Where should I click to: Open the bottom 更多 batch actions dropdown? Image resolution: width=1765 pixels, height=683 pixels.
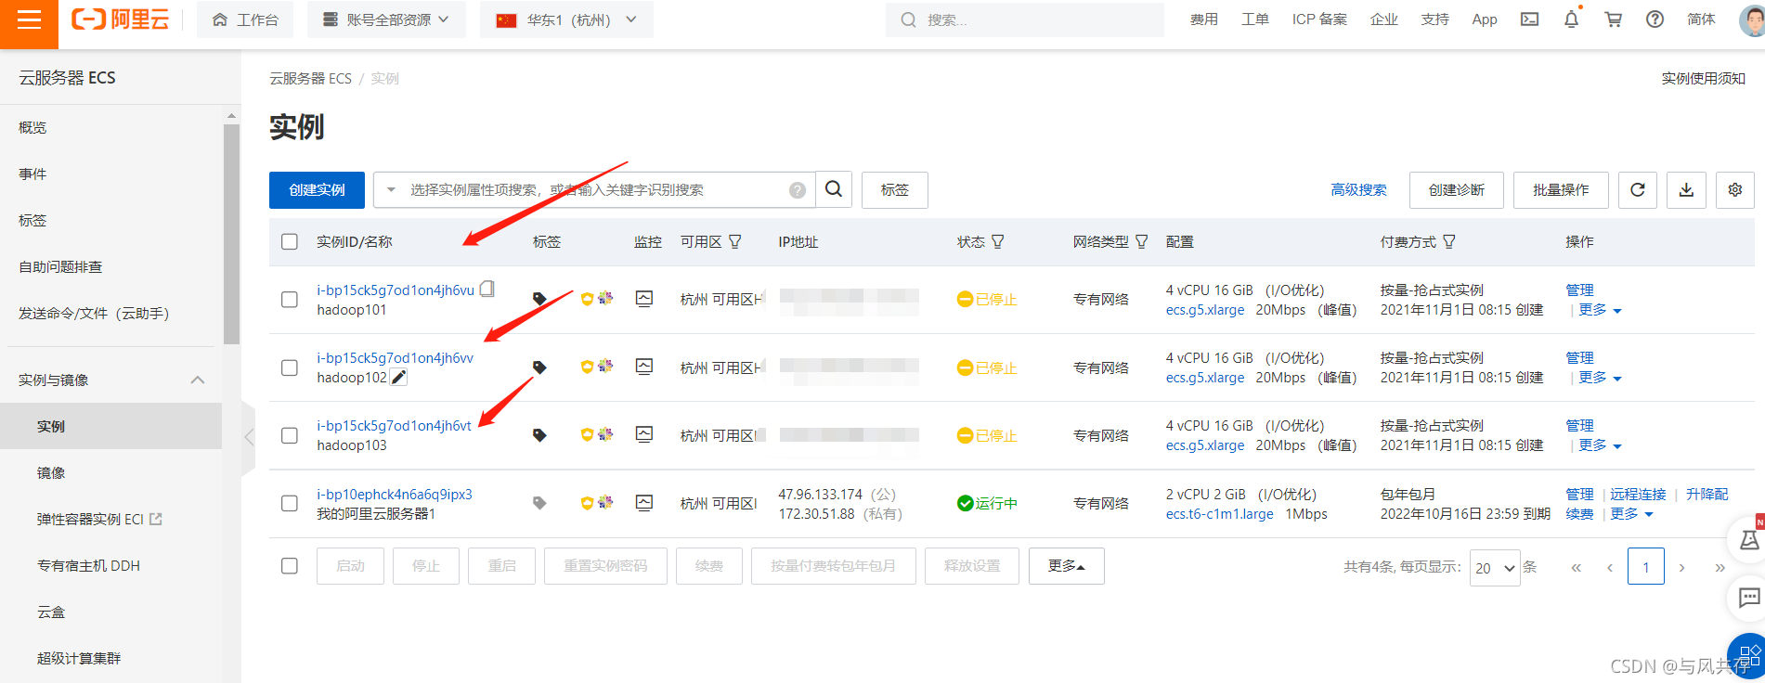tap(1067, 566)
